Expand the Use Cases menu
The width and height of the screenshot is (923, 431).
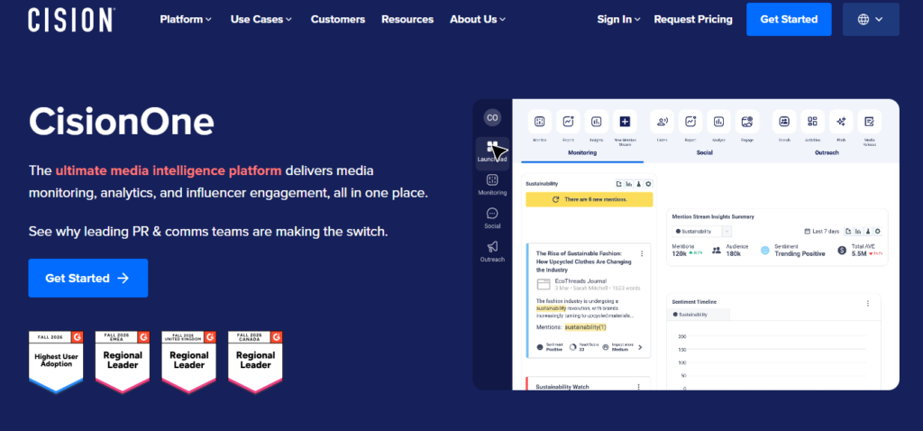point(261,20)
